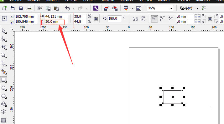Screen dimensions: 224x124
Task: Select the Basic shapes tool
Action: point(4,104)
